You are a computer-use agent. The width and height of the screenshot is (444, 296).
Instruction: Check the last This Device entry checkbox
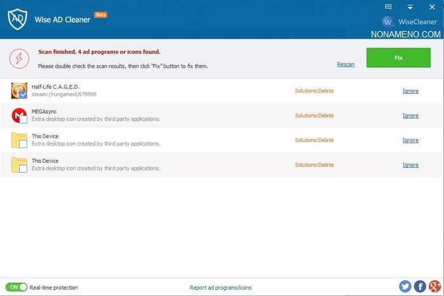pyautogui.click(x=23, y=169)
